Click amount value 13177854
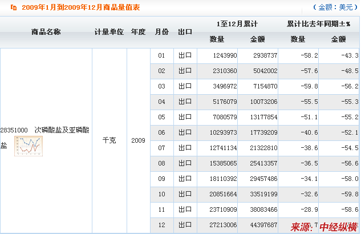This screenshot has width=361, height=234. [260, 118]
